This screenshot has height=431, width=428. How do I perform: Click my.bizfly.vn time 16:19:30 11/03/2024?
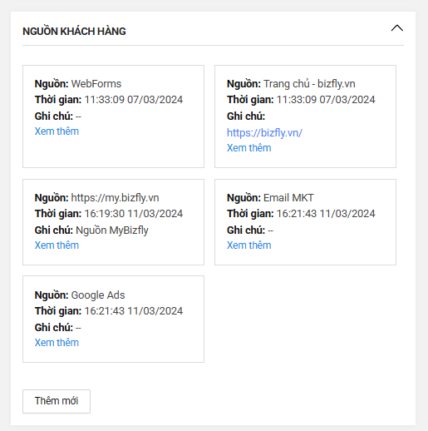pyautogui.click(x=134, y=214)
